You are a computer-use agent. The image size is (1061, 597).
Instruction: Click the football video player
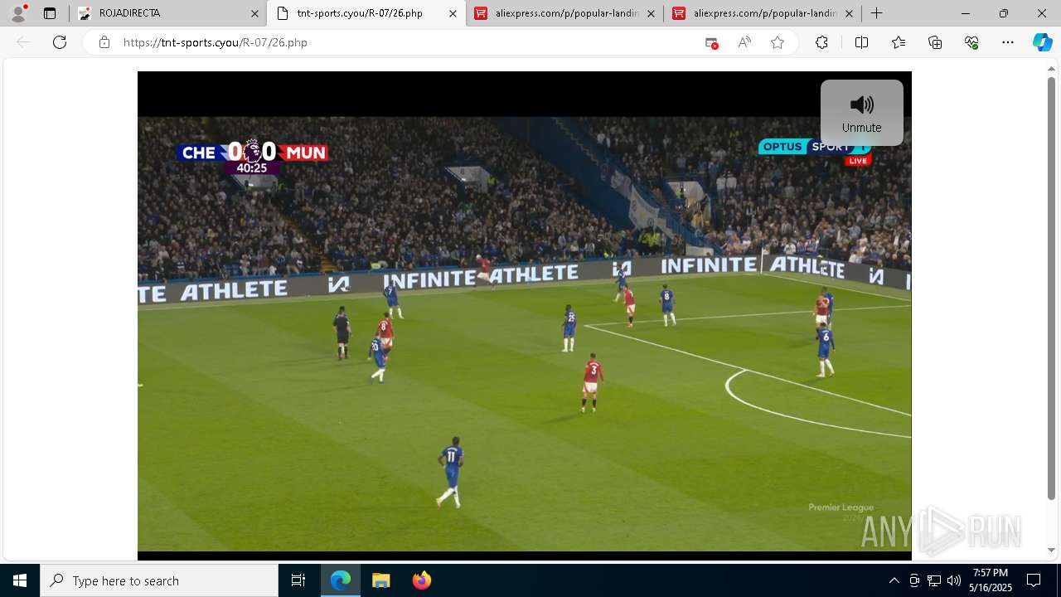[x=524, y=316]
